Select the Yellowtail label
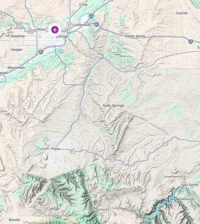Image resolution: width=200 pixels, height=224 pixels. click(x=187, y=199)
